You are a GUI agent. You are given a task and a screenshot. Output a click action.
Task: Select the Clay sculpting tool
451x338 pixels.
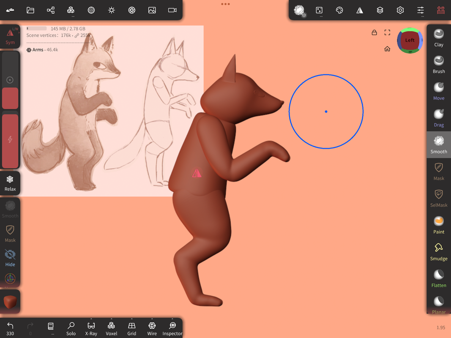click(x=439, y=38)
